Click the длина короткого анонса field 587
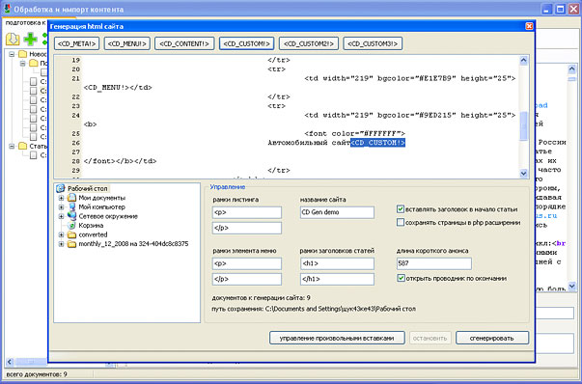Image resolution: width=582 pixels, height=384 pixels. [x=434, y=263]
